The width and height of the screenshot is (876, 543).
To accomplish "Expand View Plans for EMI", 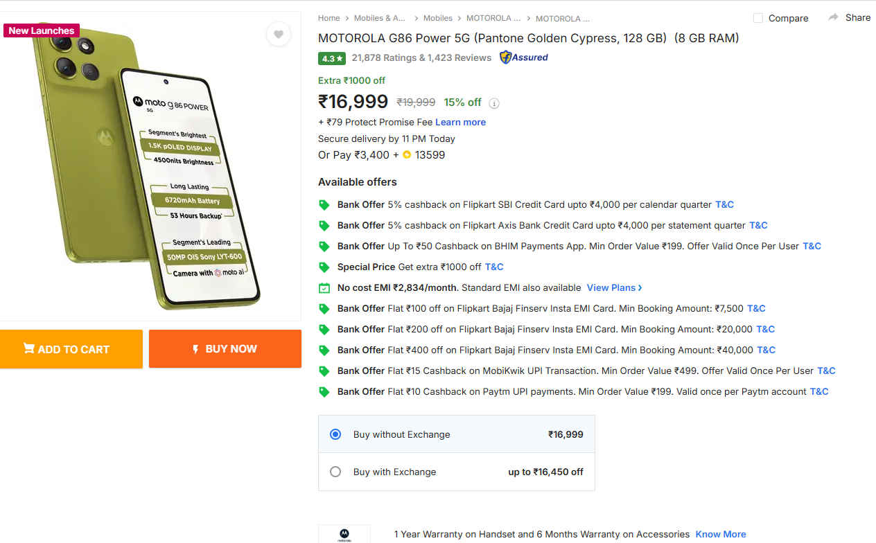I will 614,287.
